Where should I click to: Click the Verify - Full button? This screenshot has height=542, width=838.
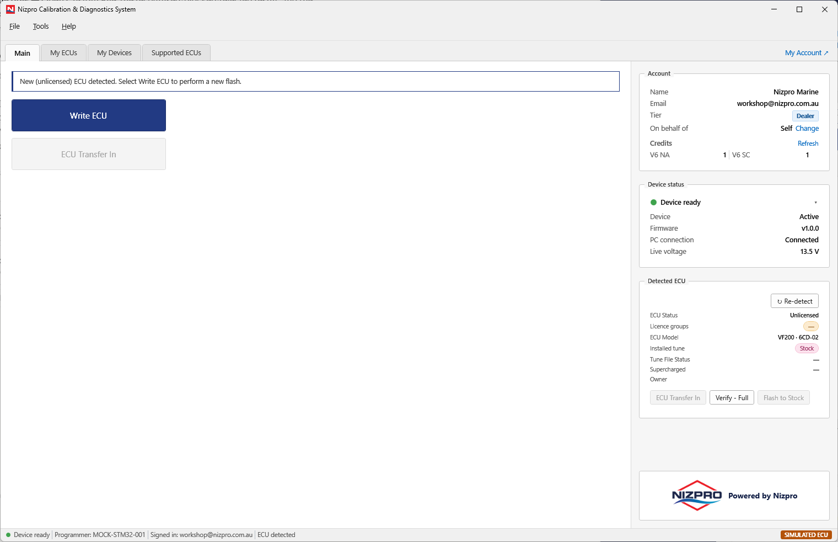[x=732, y=398]
